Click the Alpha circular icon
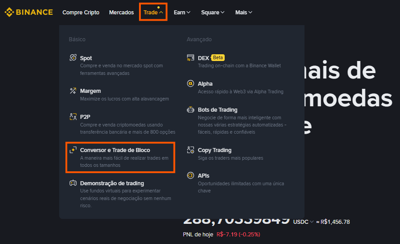The height and width of the screenshot is (244, 400). click(191, 83)
